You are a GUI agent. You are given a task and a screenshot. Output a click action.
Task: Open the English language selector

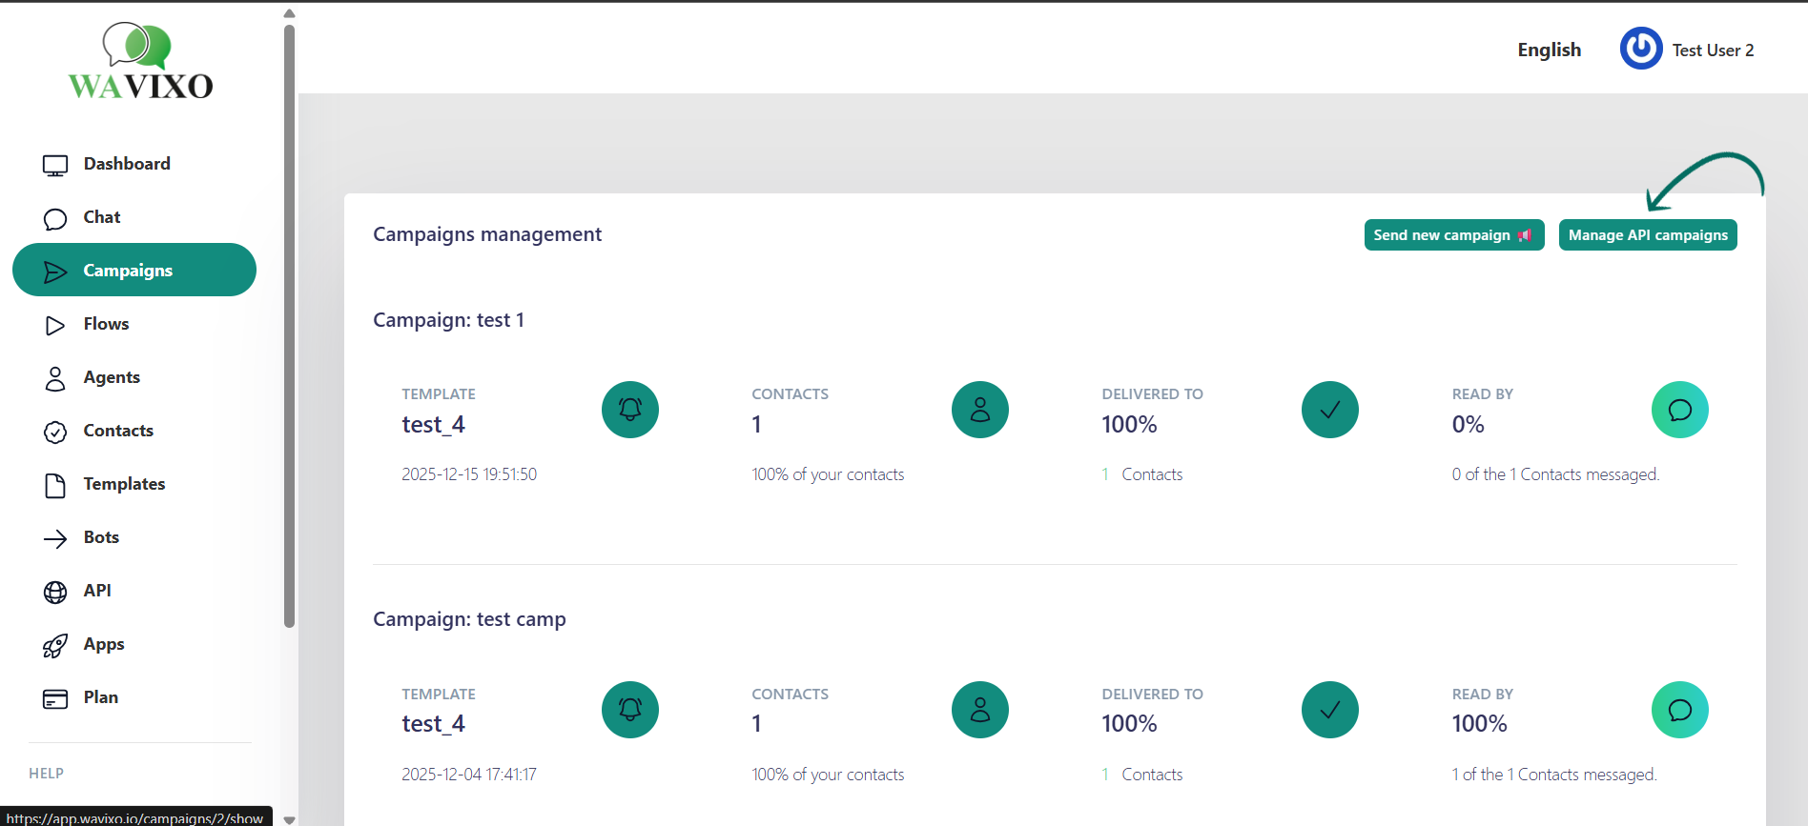tap(1549, 50)
